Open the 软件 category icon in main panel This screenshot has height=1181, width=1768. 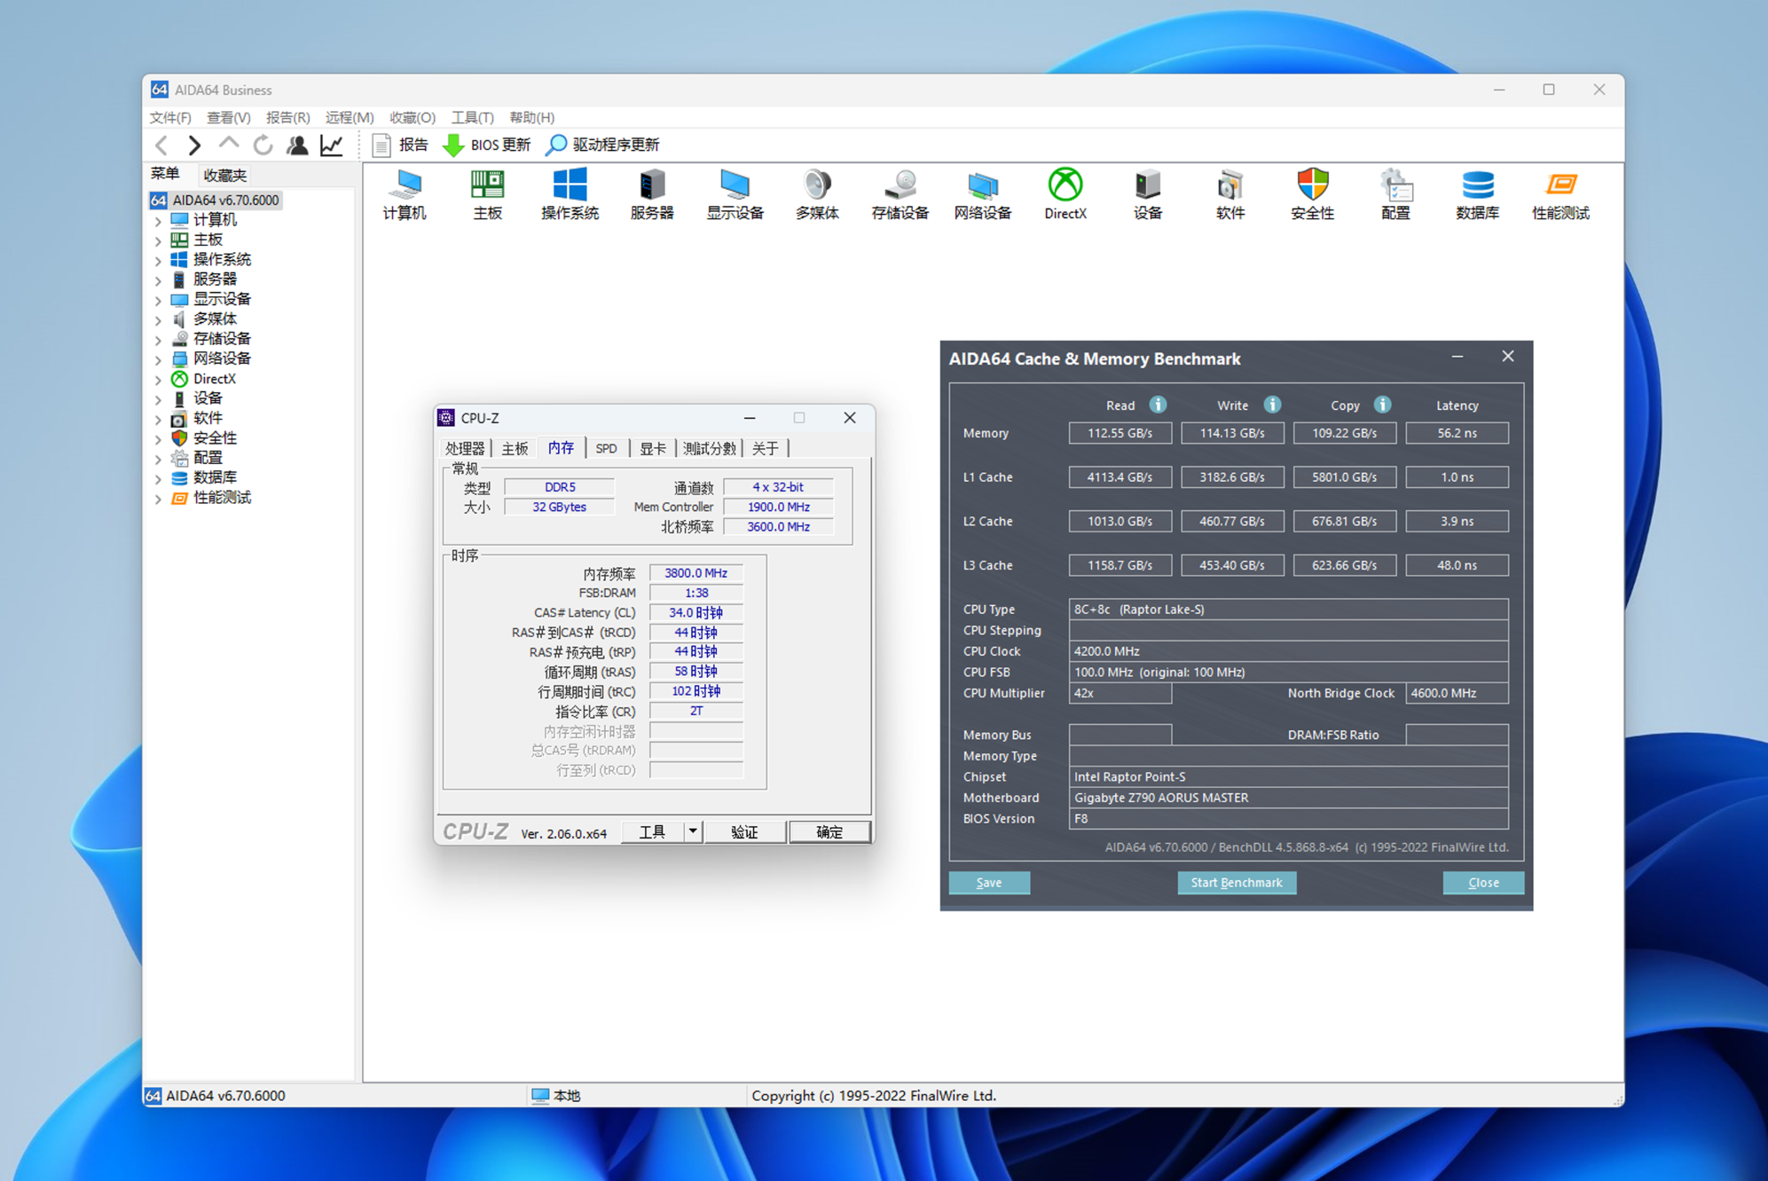pyautogui.click(x=1230, y=194)
